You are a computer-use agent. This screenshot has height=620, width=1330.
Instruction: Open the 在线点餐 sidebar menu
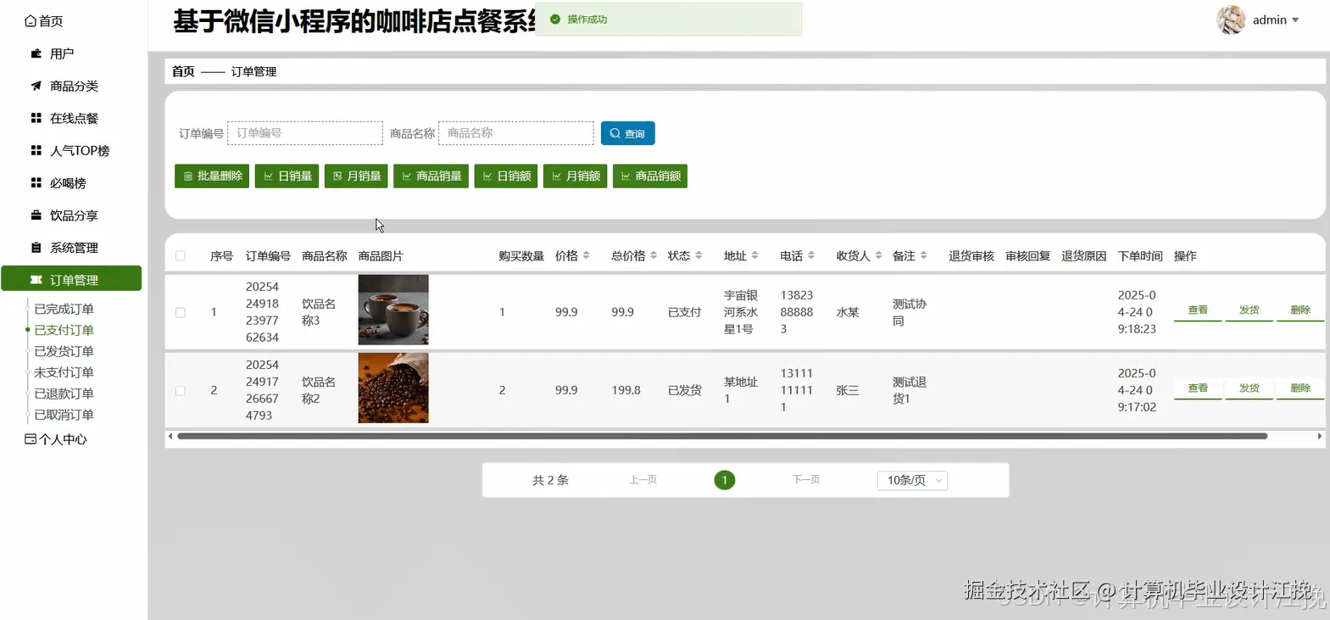point(64,118)
